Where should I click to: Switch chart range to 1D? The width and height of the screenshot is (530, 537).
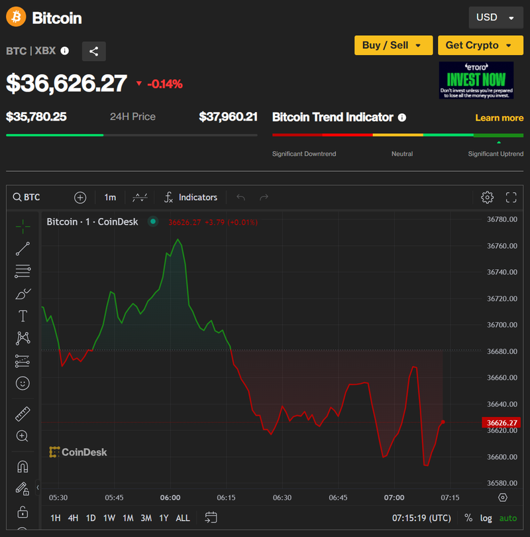[x=91, y=518]
